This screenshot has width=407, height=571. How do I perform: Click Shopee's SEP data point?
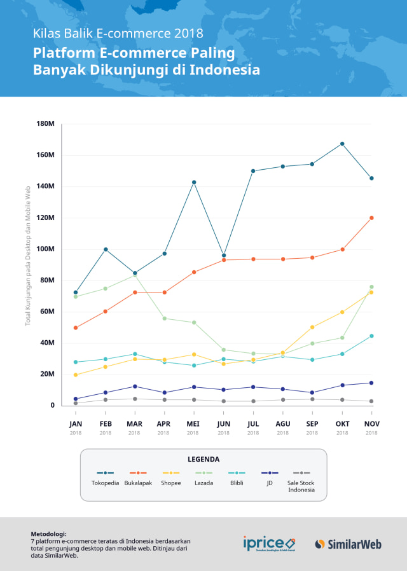[x=312, y=327]
